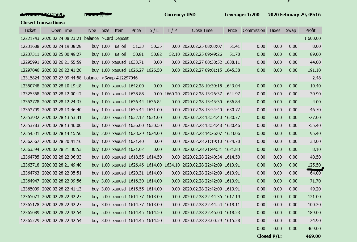Click the 1632.12 open price
The width and height of the screenshot is (357, 242).
tap(136, 117)
